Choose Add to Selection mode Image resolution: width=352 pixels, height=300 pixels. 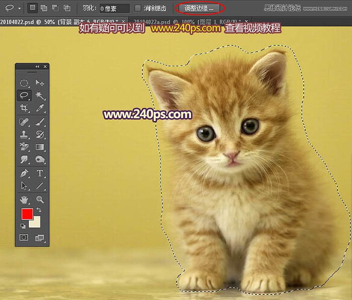(44, 8)
